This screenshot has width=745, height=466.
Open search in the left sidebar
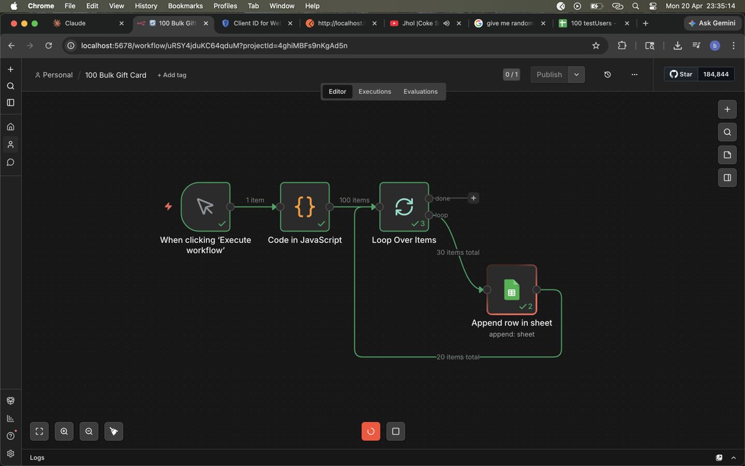tap(11, 86)
